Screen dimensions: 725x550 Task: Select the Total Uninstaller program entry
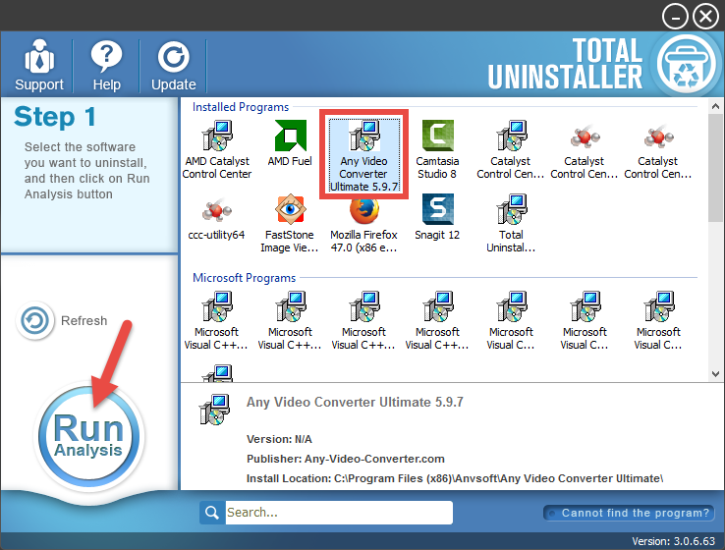pyautogui.click(x=511, y=224)
